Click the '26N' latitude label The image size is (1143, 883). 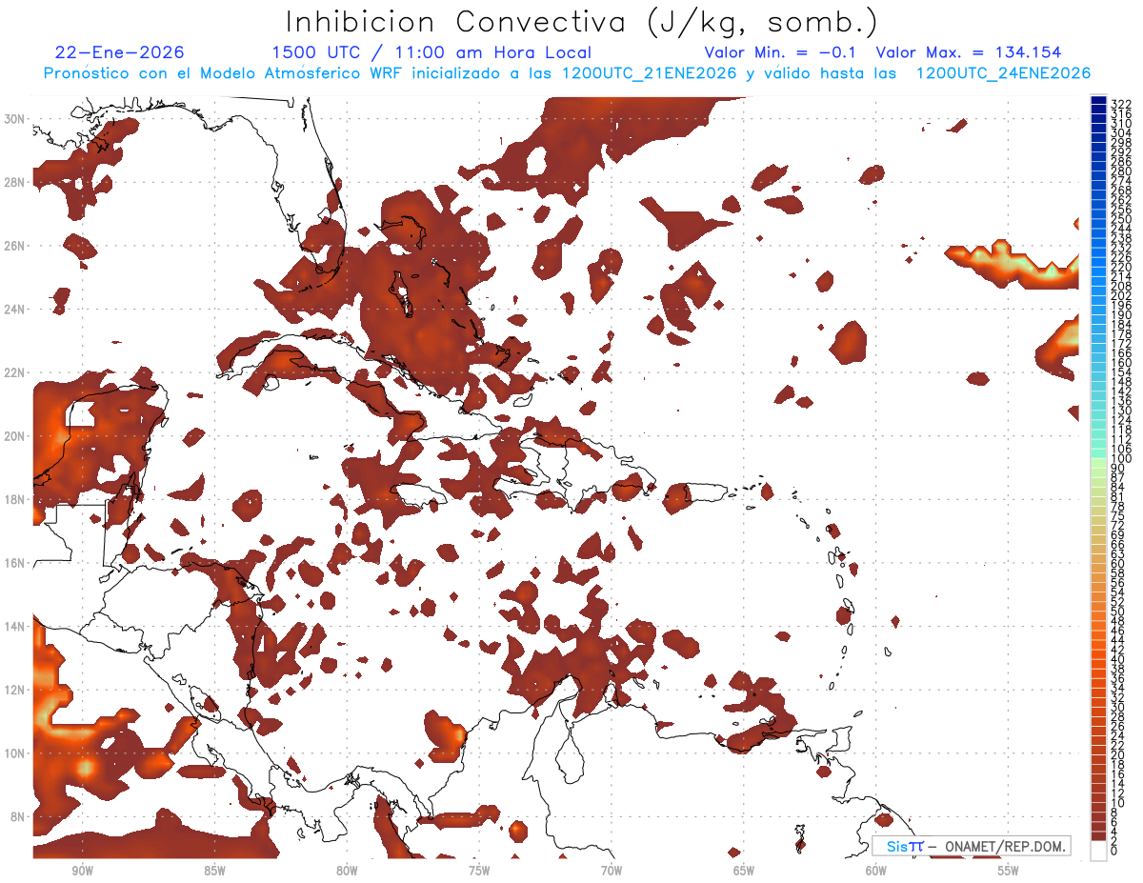pos(15,245)
